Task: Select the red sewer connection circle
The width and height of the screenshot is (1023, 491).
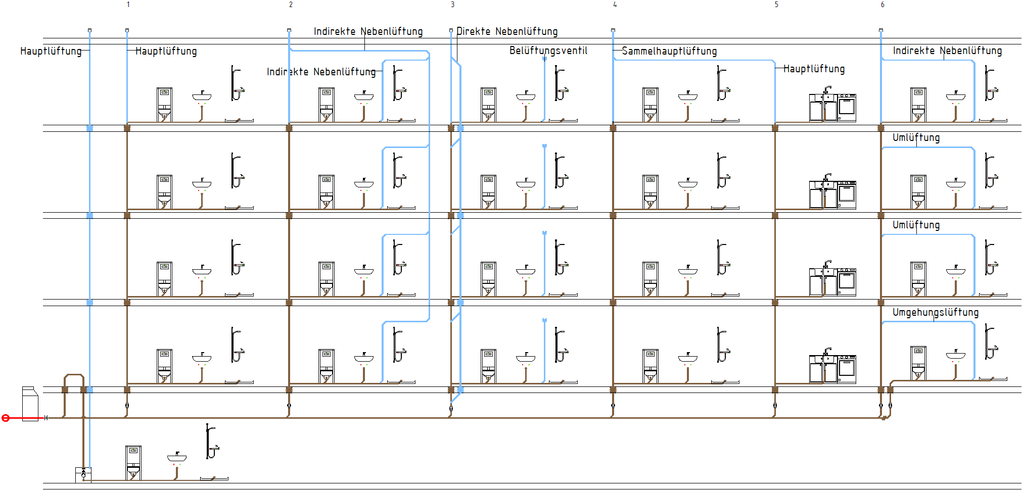Action: coord(6,418)
